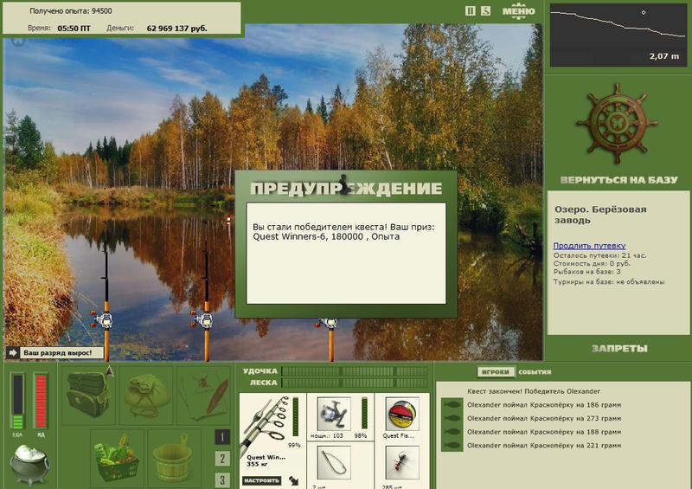Click the УДОЧКА tension bar
Screen dimensions: 692x489
tap(355, 371)
